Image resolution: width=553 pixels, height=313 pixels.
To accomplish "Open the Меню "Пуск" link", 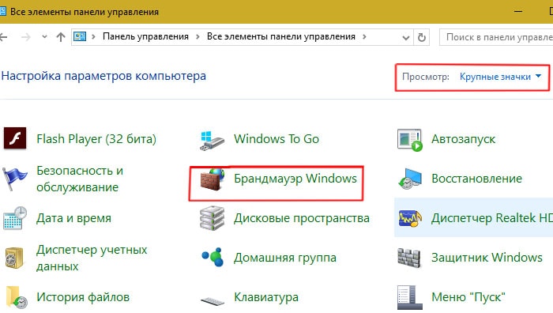I will point(468,297).
